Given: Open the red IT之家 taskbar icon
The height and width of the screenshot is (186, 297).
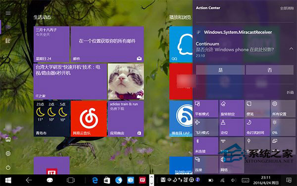Looking at the screenshot, I should coord(142,180).
